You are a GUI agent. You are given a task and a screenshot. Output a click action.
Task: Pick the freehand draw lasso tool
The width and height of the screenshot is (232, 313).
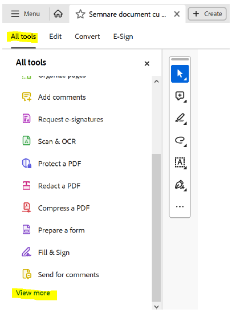[180, 141]
